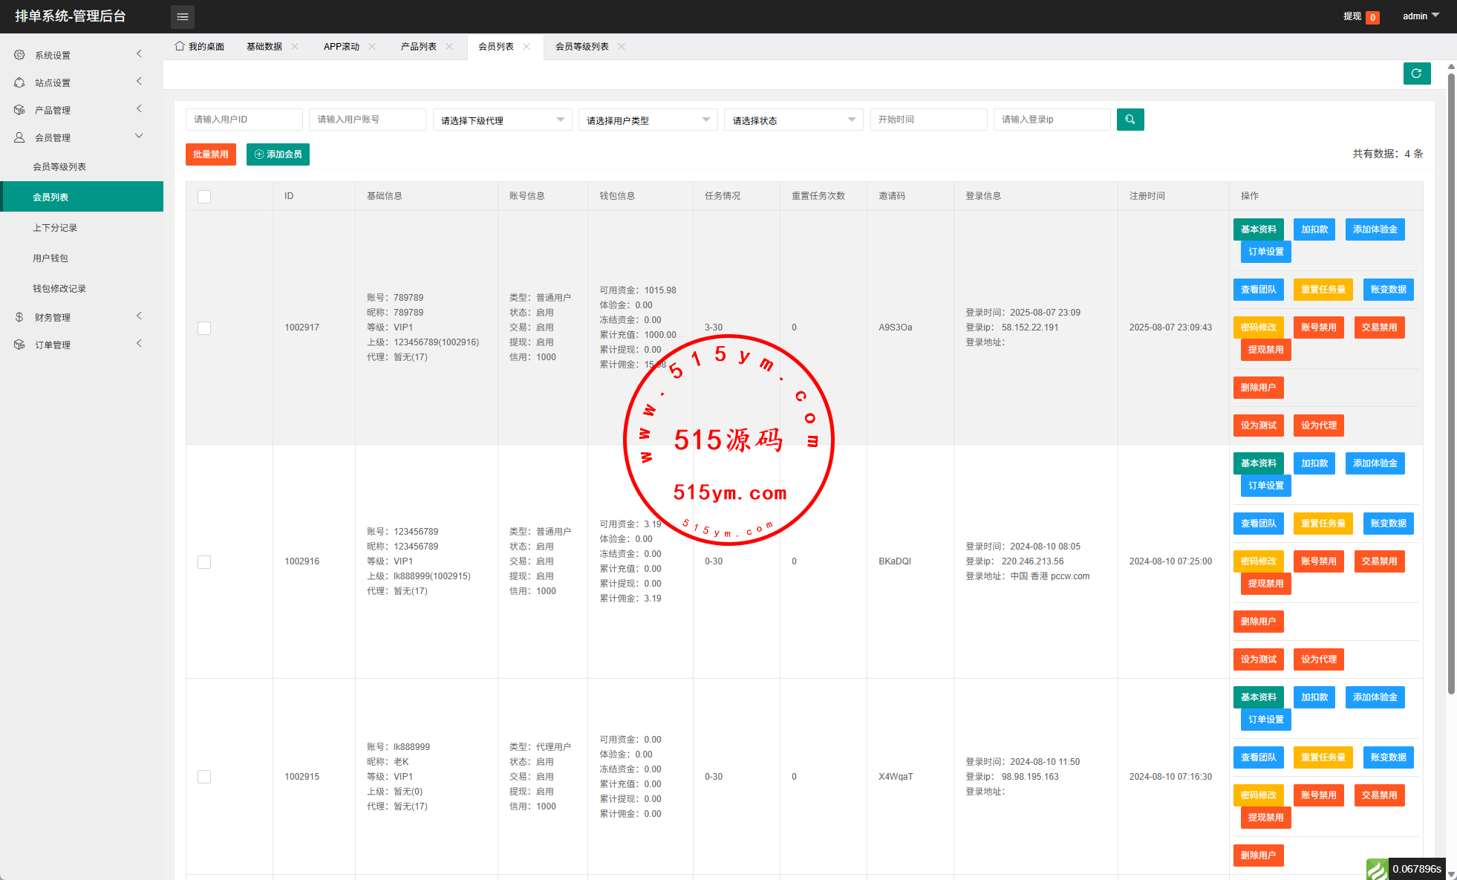Click the withdrawal notification badge
The width and height of the screenshot is (1457, 880).
click(x=1372, y=17)
